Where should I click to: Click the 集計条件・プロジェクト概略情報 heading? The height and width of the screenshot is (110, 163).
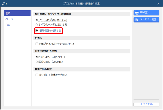pyautogui.click(x=53, y=14)
